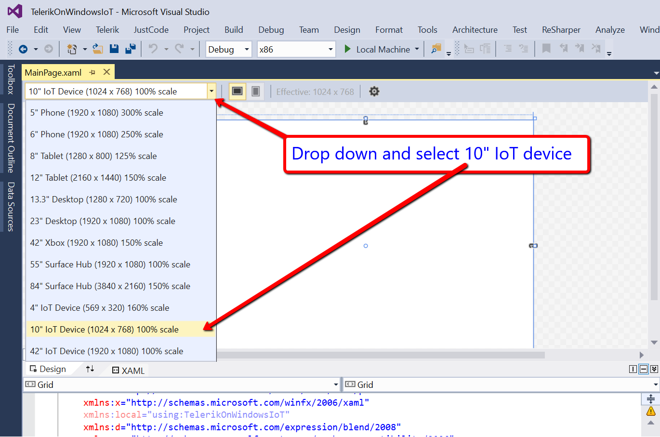
Task: Click the Save icon in toolbar
Action: (x=114, y=49)
